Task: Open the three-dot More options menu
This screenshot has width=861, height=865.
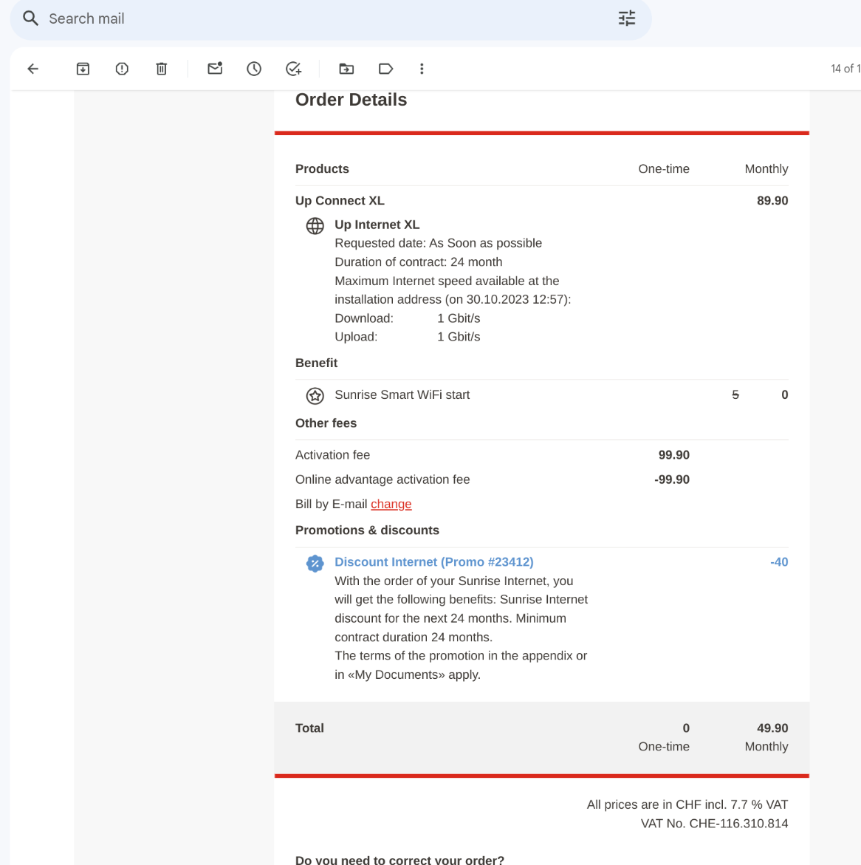Action: pyautogui.click(x=422, y=69)
